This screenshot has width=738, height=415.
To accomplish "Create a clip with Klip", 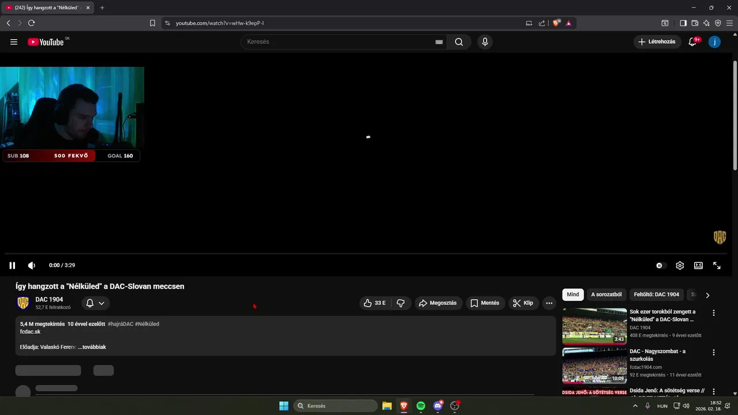I will [x=524, y=303].
